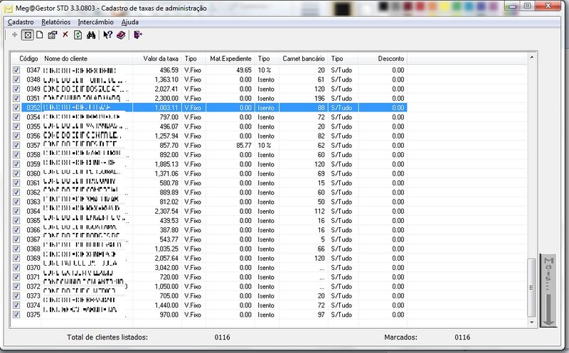This screenshot has height=353, width=569.
Task: Click the What's This help pointer icon
Action: (107, 34)
